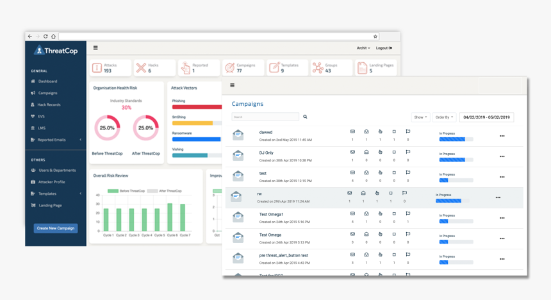Toggle Before ThreatCop legend in risk chart
551x300 pixels.
point(126,191)
